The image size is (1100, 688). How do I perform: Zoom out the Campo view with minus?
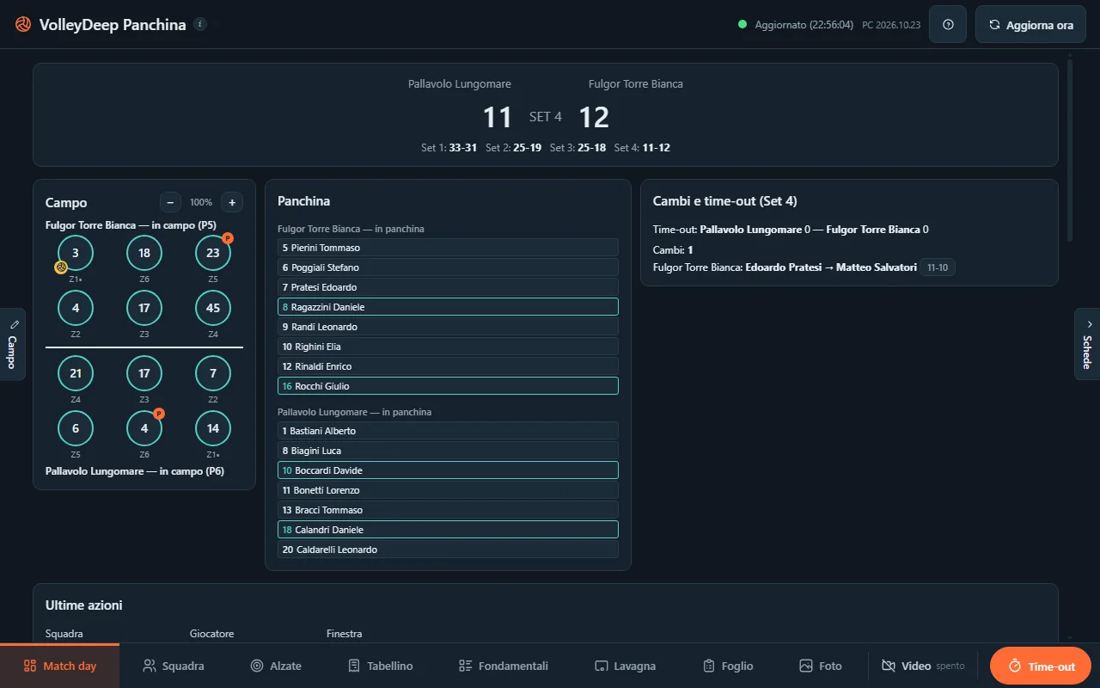coord(170,202)
